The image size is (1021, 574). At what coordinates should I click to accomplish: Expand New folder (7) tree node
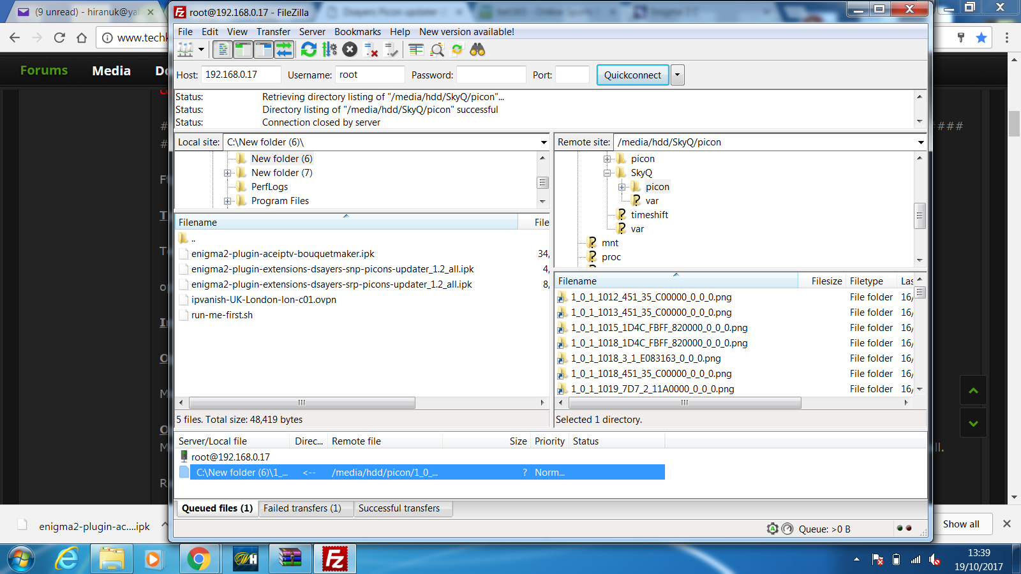point(227,173)
